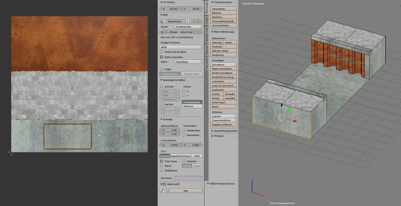Enable the Kacheln checkbox
Viewport: 401px width, 206px height.
pos(161,104)
